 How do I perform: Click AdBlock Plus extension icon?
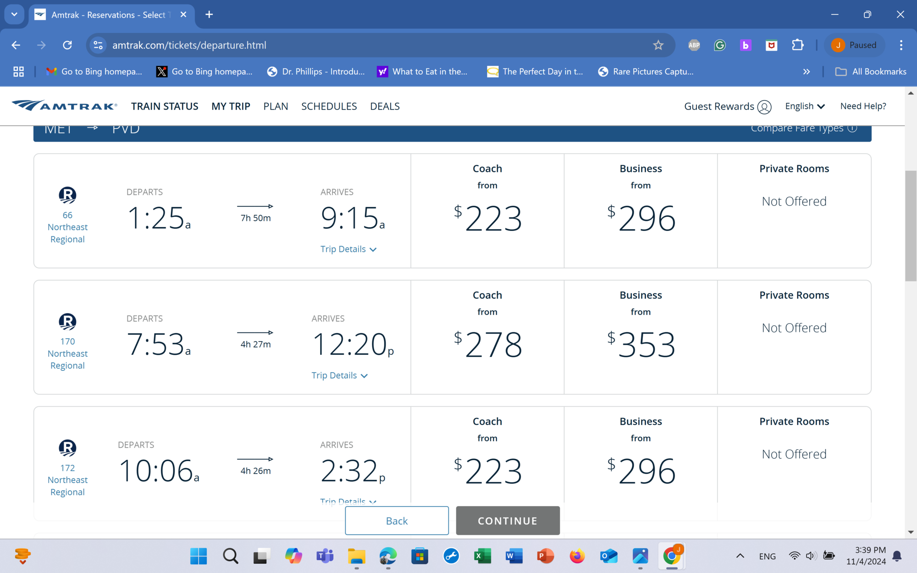point(694,45)
